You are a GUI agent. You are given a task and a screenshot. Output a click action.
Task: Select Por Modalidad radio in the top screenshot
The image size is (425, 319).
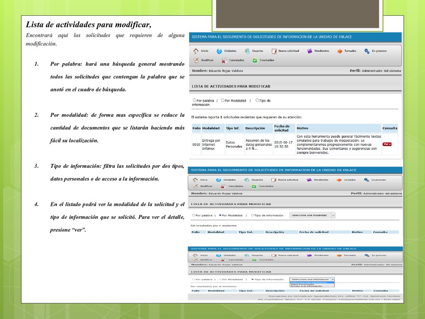[x=222, y=101]
